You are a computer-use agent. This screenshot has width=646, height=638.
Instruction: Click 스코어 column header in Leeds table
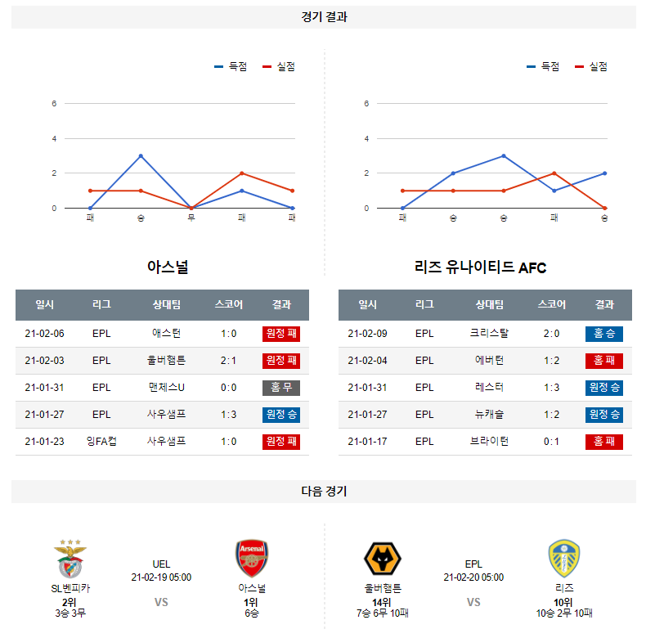pyautogui.click(x=551, y=304)
